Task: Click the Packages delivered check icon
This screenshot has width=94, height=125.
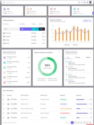Action: [4, 67]
